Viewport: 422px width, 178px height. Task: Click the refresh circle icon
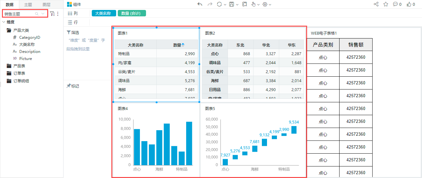220,4
